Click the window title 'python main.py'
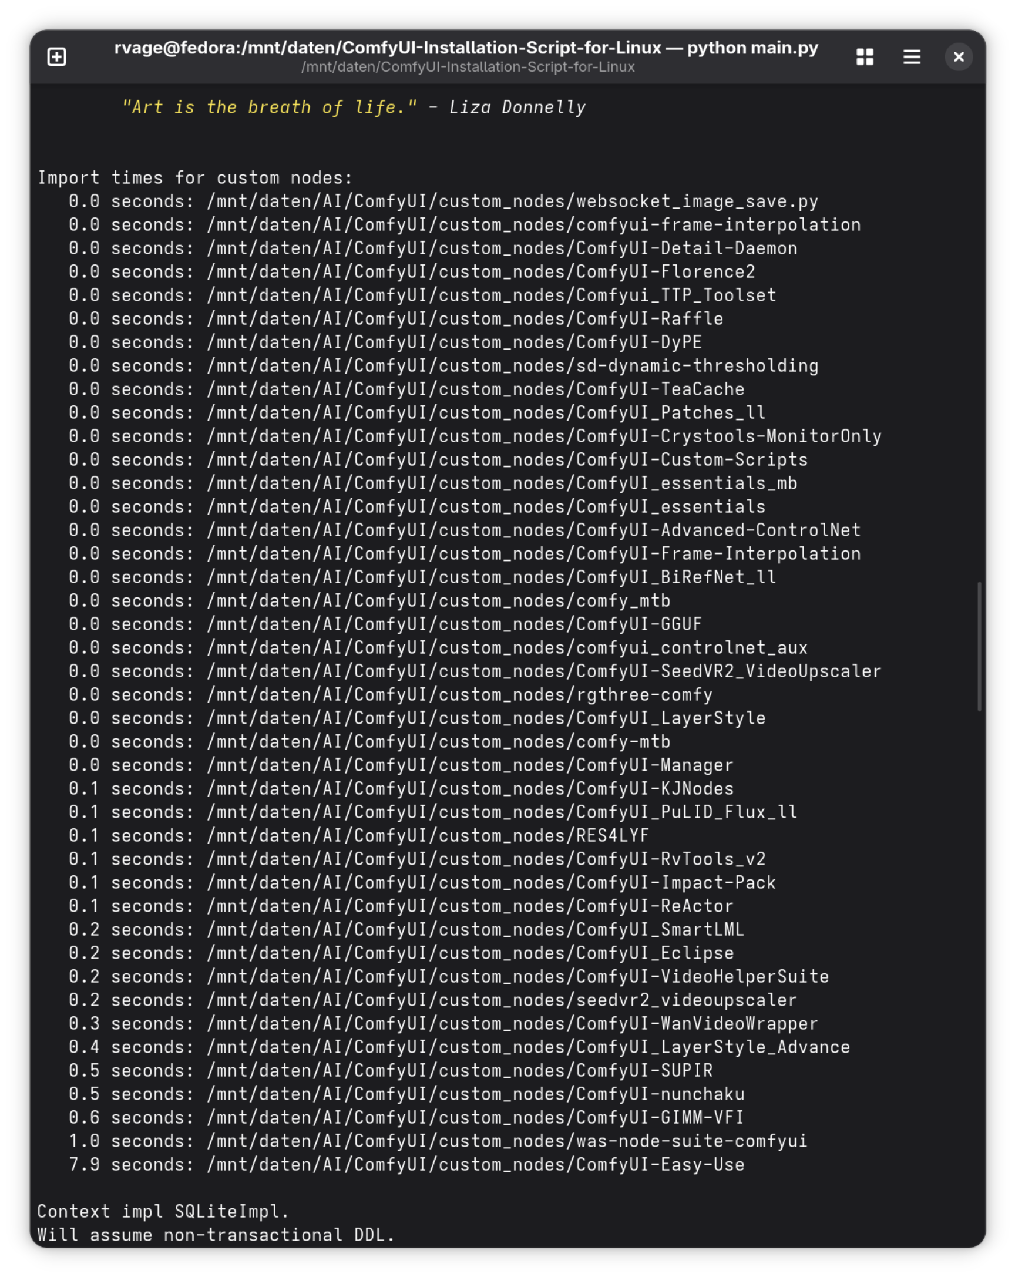Viewport: 1015px width, 1277px height. (752, 48)
